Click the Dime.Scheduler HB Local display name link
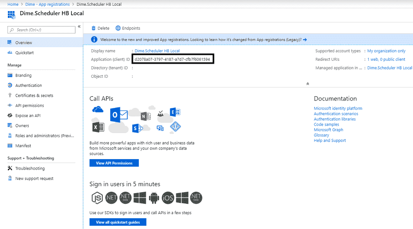This screenshot has height=229, width=413. click(157, 51)
